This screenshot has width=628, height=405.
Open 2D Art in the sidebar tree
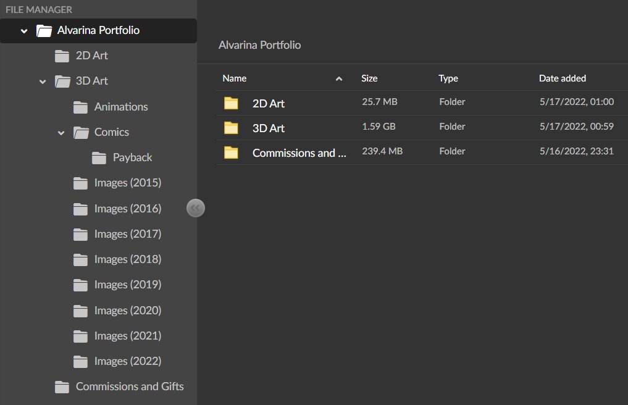tap(92, 56)
